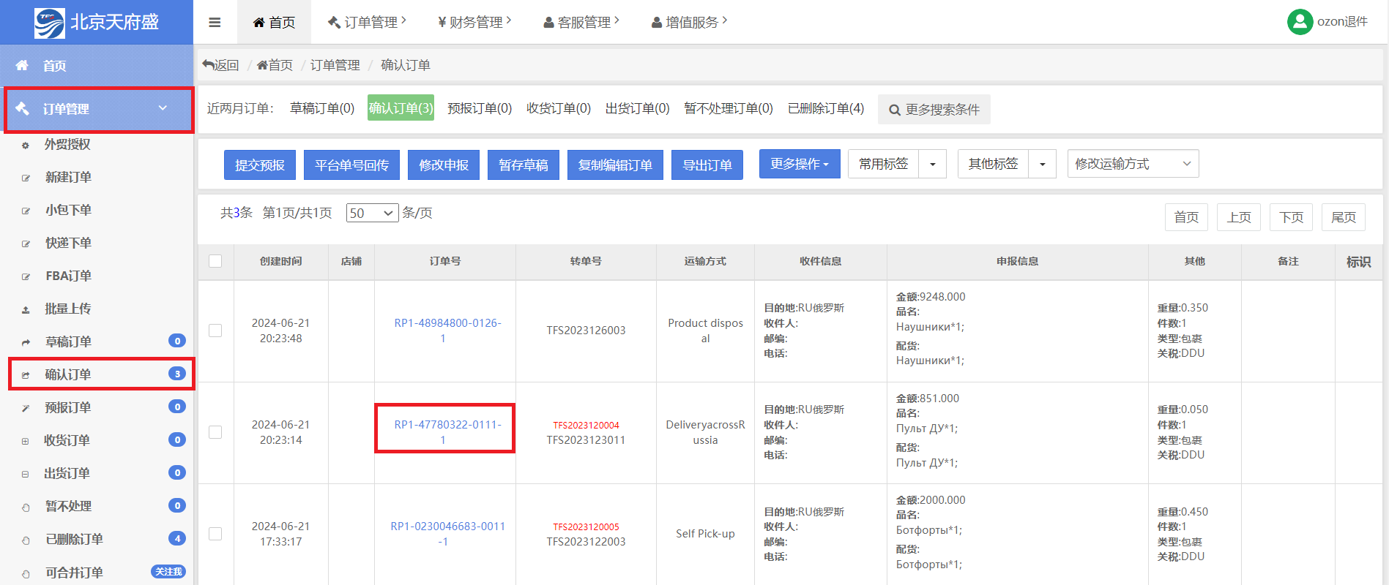The height and width of the screenshot is (585, 1389).
Task: Click the gear icon next to 外贸授权
Action: point(26,146)
